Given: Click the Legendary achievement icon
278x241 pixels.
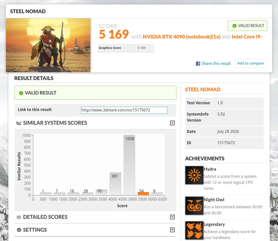Looking at the screenshot, I should [x=194, y=230].
